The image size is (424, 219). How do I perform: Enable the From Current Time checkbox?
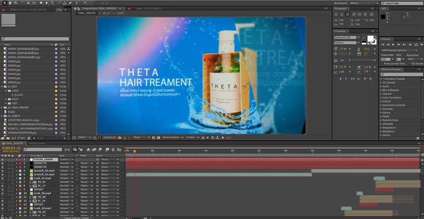click(x=382, y=63)
